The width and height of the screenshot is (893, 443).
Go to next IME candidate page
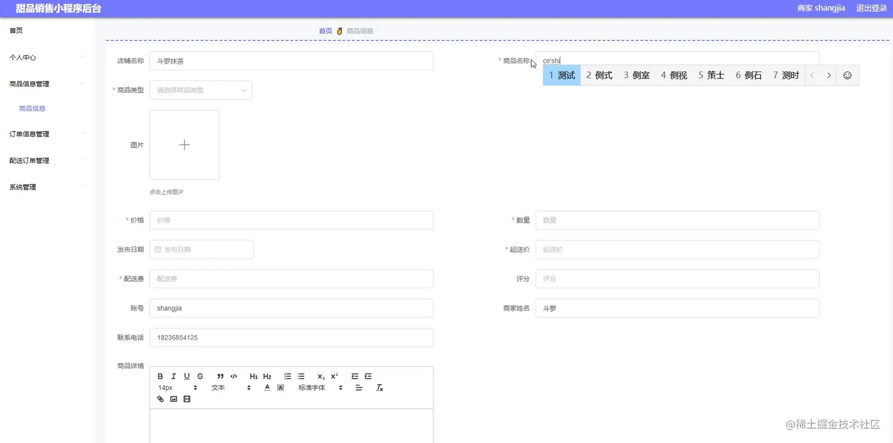point(829,75)
